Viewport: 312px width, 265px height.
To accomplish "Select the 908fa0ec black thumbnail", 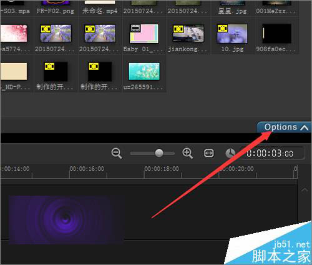I will (276, 34).
